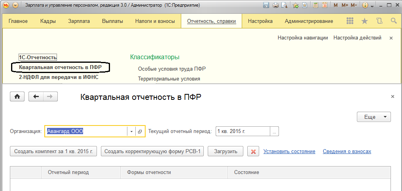The image size is (402, 191).
Task: Click the Текущий отчетный период field
Action: (x=243, y=131)
